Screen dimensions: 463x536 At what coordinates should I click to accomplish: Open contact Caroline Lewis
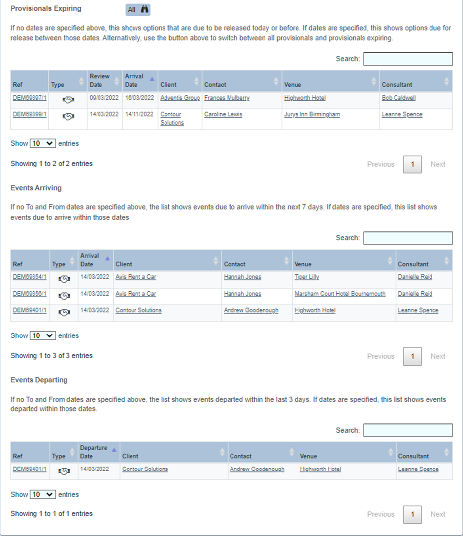coord(223,114)
